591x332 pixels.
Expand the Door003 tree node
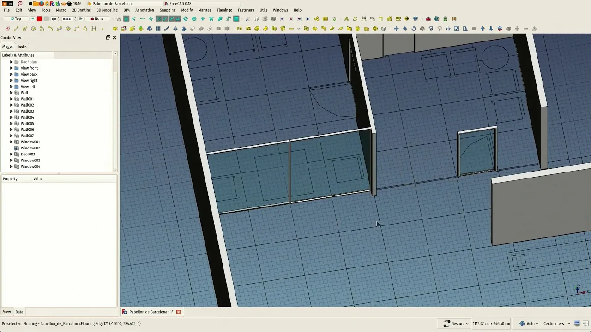pos(11,154)
